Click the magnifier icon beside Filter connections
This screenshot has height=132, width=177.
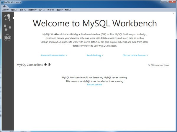pyautogui.click(x=149, y=65)
